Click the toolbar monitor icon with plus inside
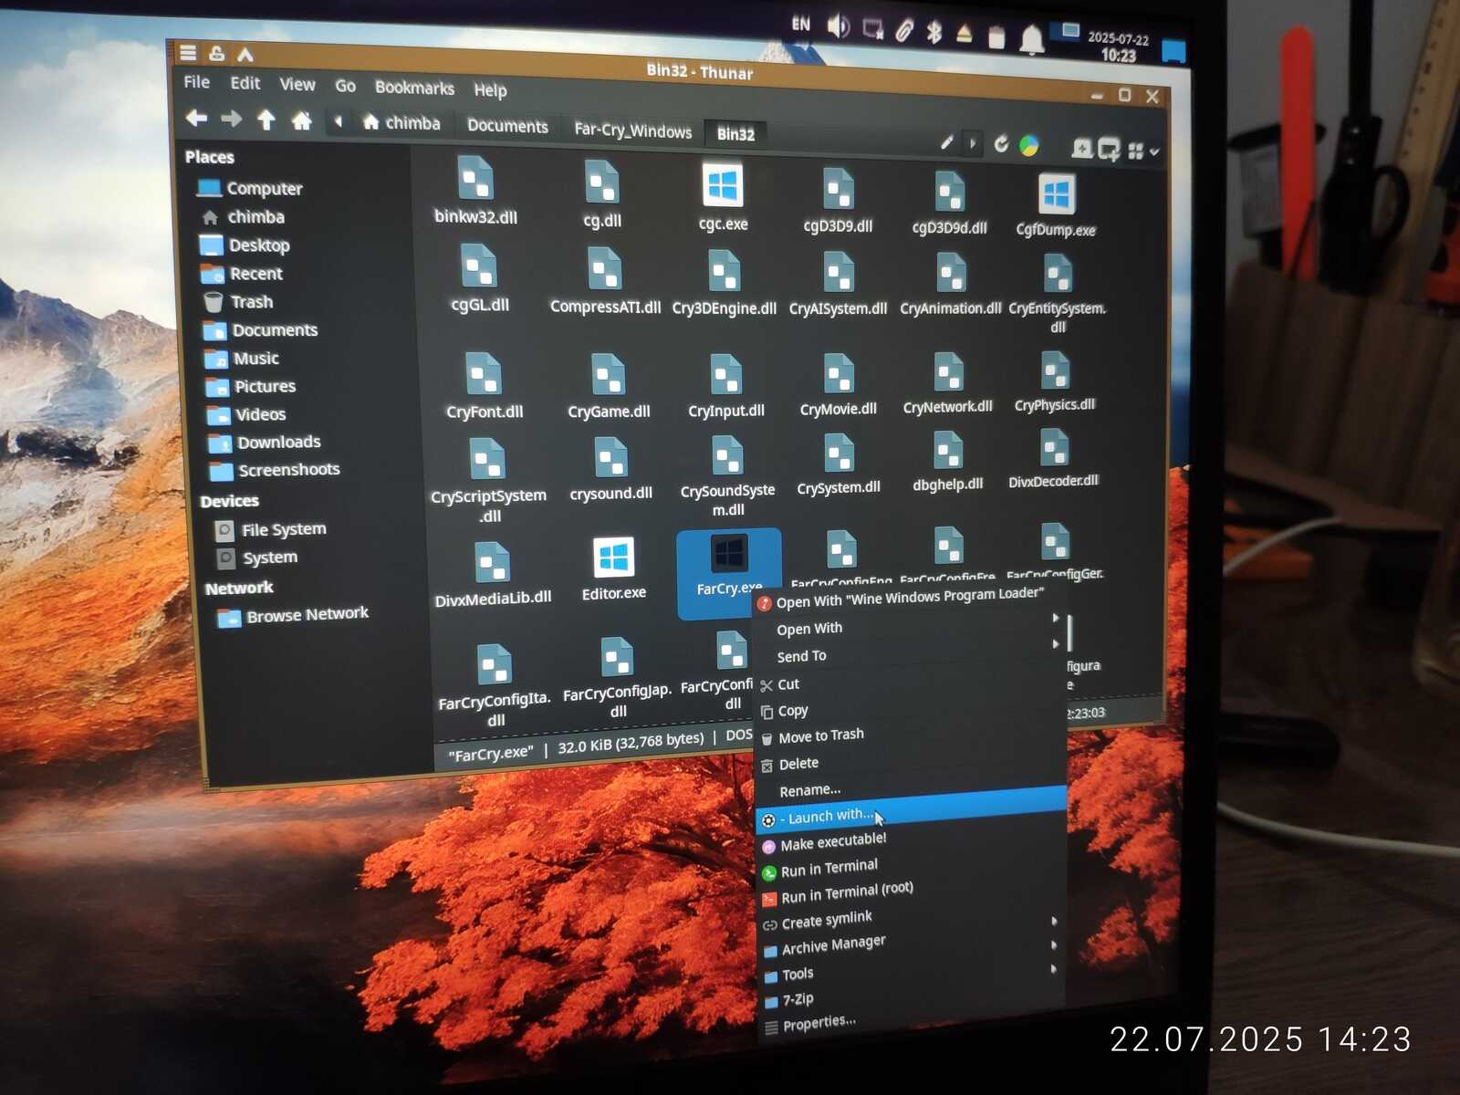This screenshot has width=1460, height=1095. click(x=1082, y=149)
